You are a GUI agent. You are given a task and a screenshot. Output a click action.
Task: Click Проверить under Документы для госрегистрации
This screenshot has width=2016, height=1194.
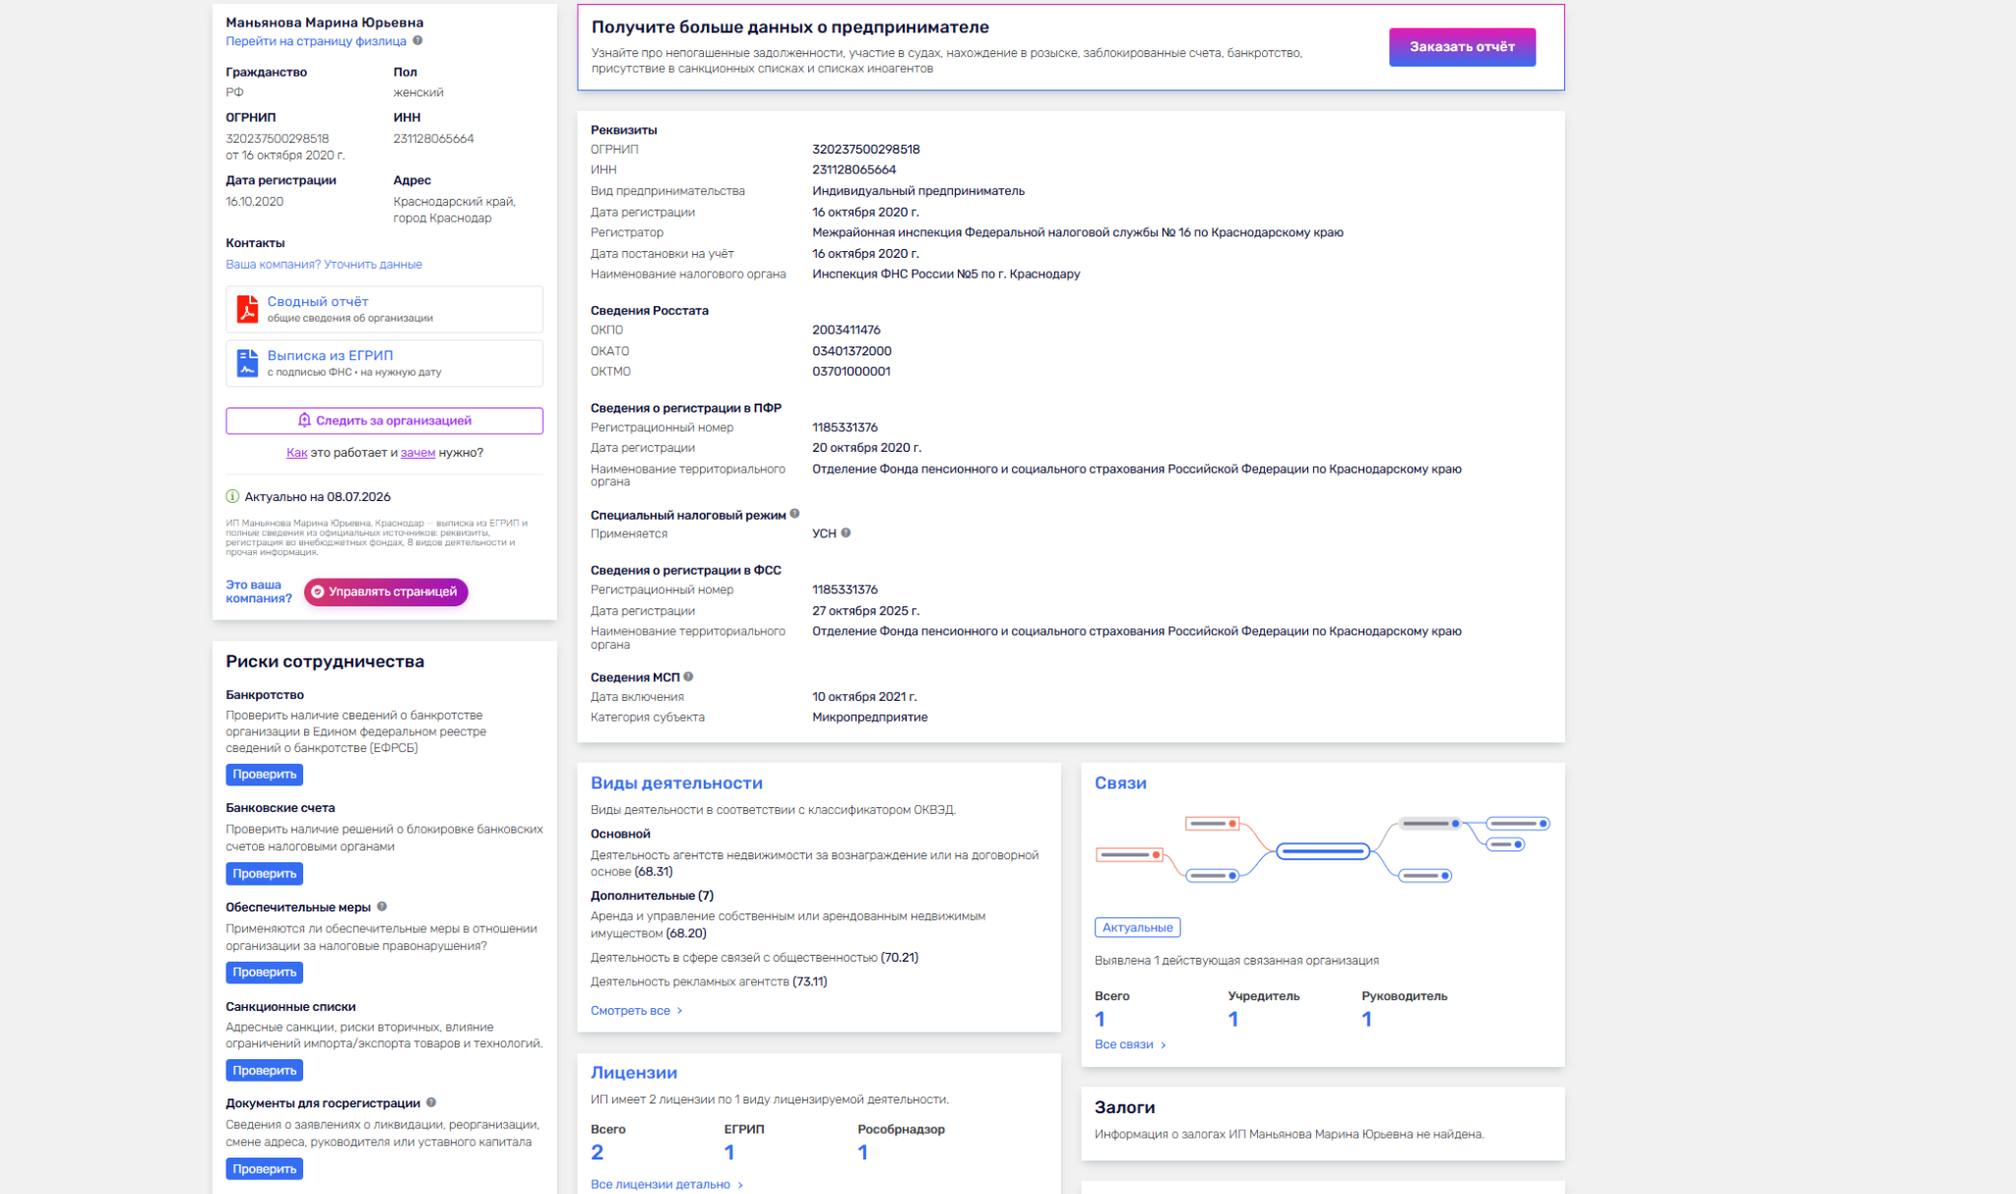click(x=264, y=1168)
